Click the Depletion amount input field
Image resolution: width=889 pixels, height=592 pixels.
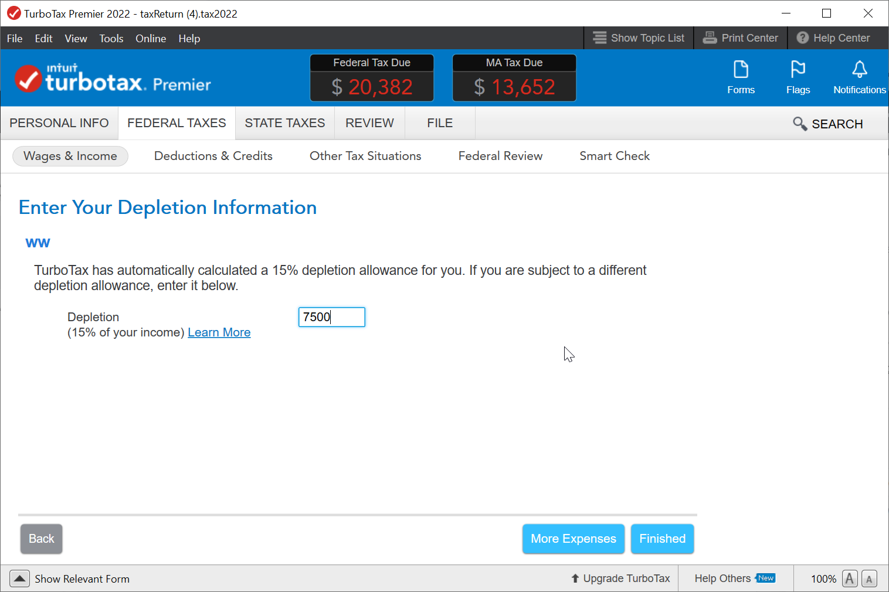pyautogui.click(x=332, y=317)
